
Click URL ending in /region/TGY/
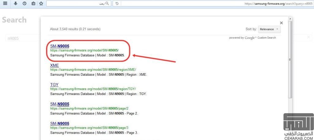coord(93,89)
